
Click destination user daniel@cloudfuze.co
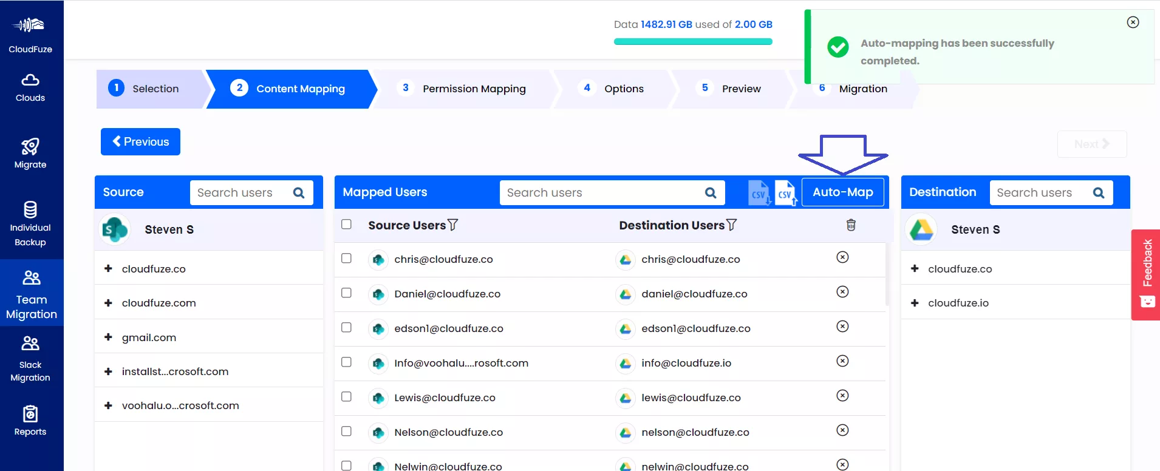coord(694,294)
